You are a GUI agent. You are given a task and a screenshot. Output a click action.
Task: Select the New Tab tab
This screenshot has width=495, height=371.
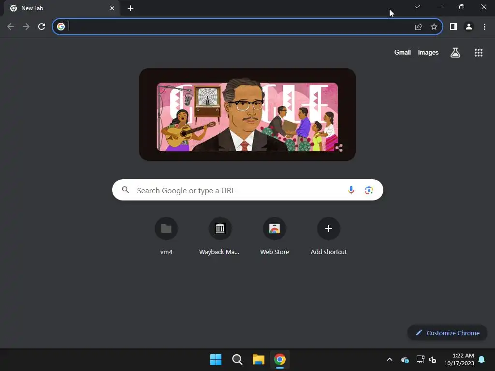tap(61, 8)
